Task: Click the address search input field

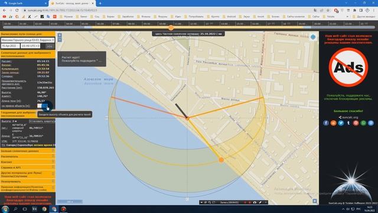Action: coord(28,40)
